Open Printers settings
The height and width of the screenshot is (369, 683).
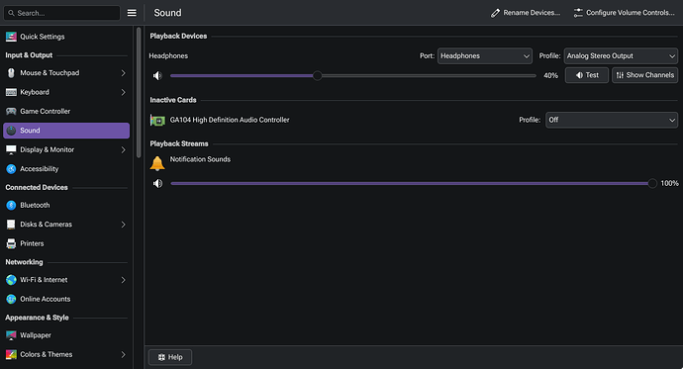[x=66, y=243]
